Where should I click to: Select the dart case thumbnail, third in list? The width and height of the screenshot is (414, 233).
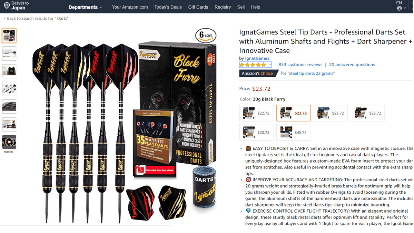9,71
